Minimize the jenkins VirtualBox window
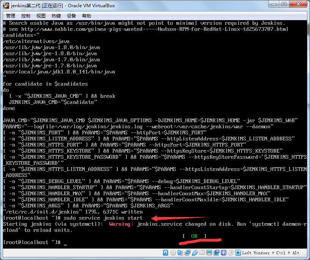The width and height of the screenshot is (310, 260). point(274,4)
